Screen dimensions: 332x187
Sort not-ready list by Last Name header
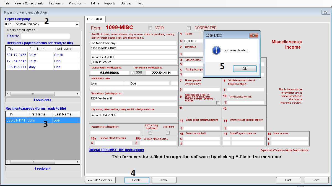(x=66, y=49)
